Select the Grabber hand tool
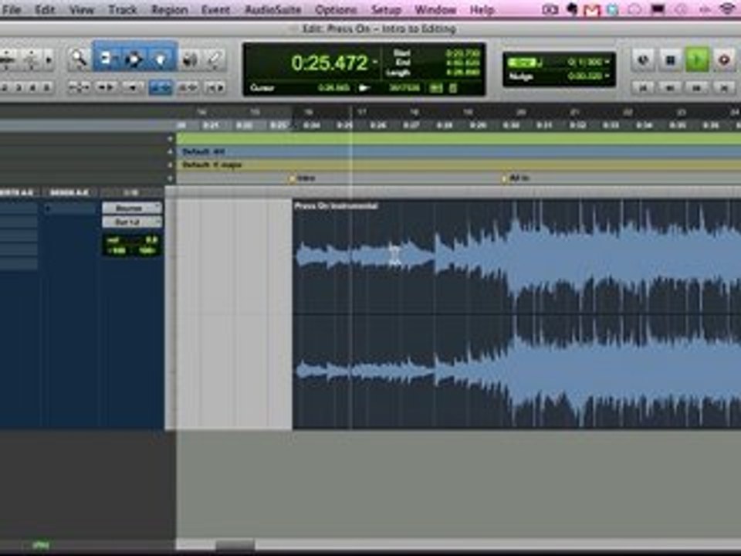Screen dimensions: 741x556 pos(161,59)
